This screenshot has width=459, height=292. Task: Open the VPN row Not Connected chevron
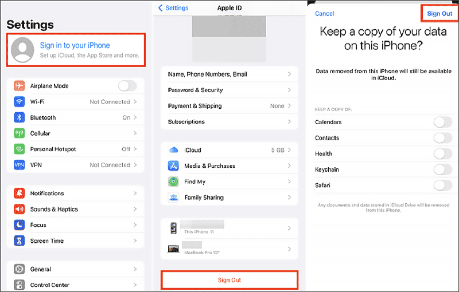point(135,165)
